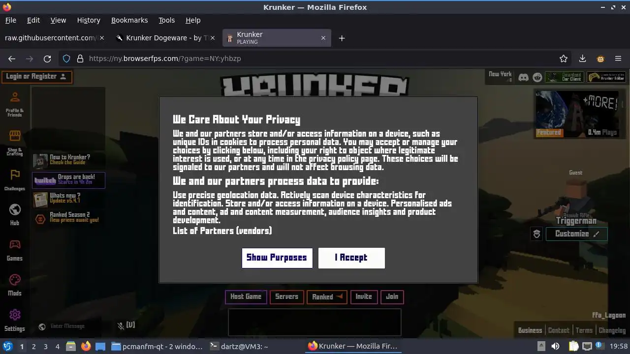Open the View menu

tap(58, 20)
